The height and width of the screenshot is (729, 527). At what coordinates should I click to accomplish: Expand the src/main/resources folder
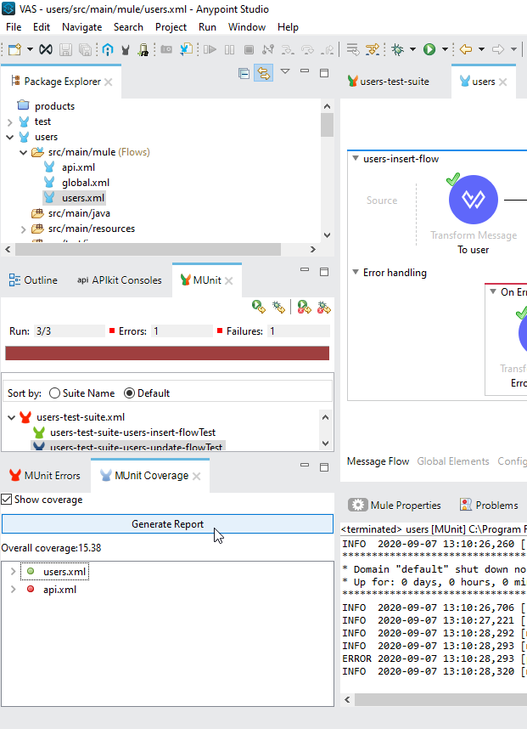[x=23, y=229]
